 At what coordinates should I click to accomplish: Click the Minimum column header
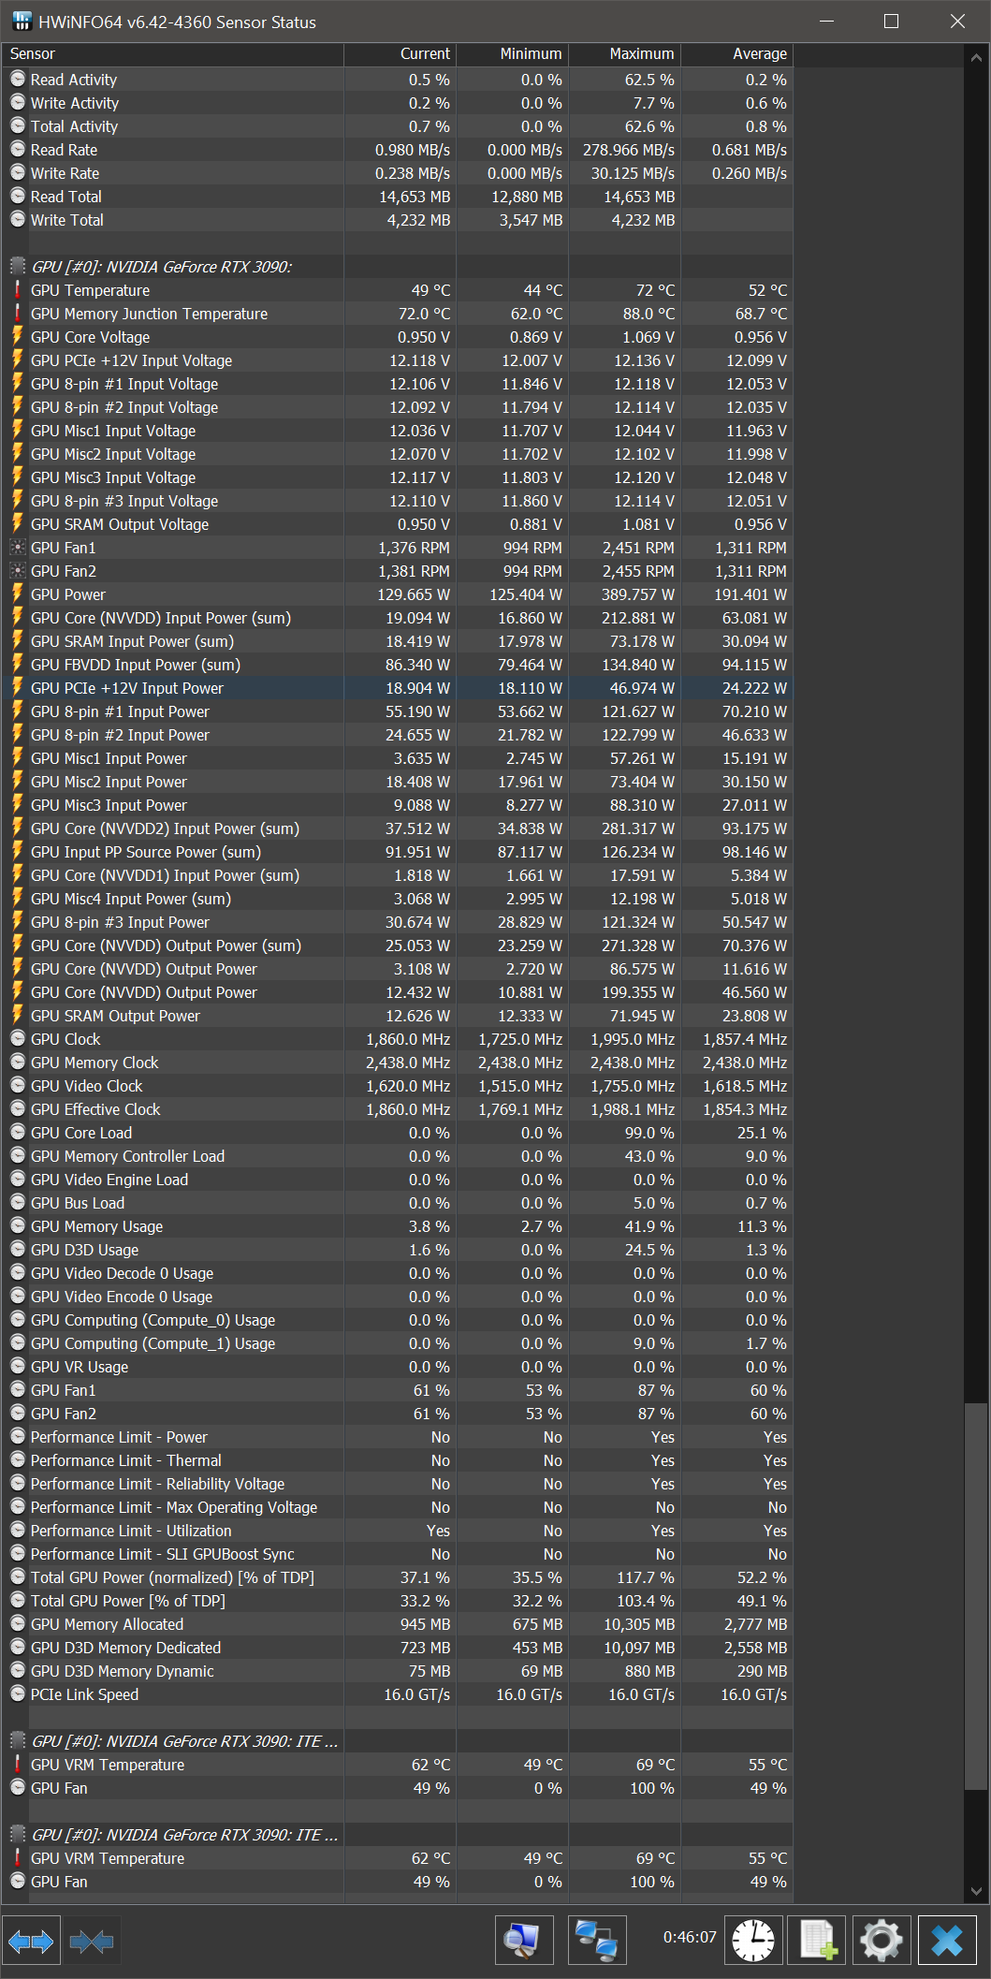pos(512,54)
